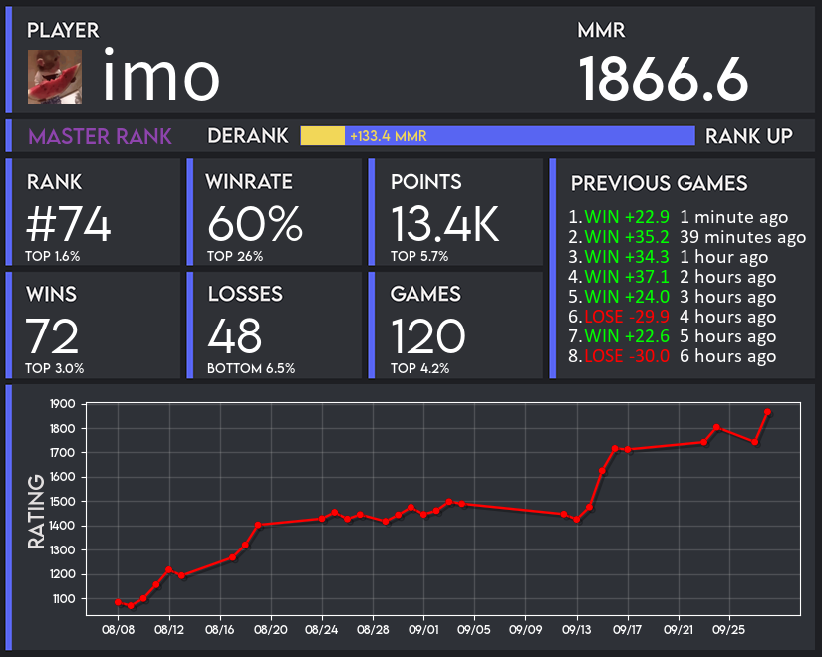
Task: Click the losses count 48
Action: pyautogui.click(x=234, y=336)
